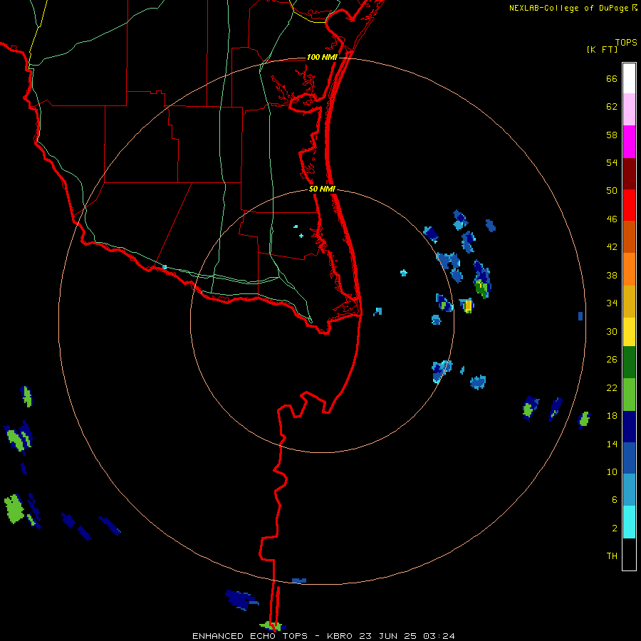
Task: Click the legend value 58
Action: coord(612,135)
